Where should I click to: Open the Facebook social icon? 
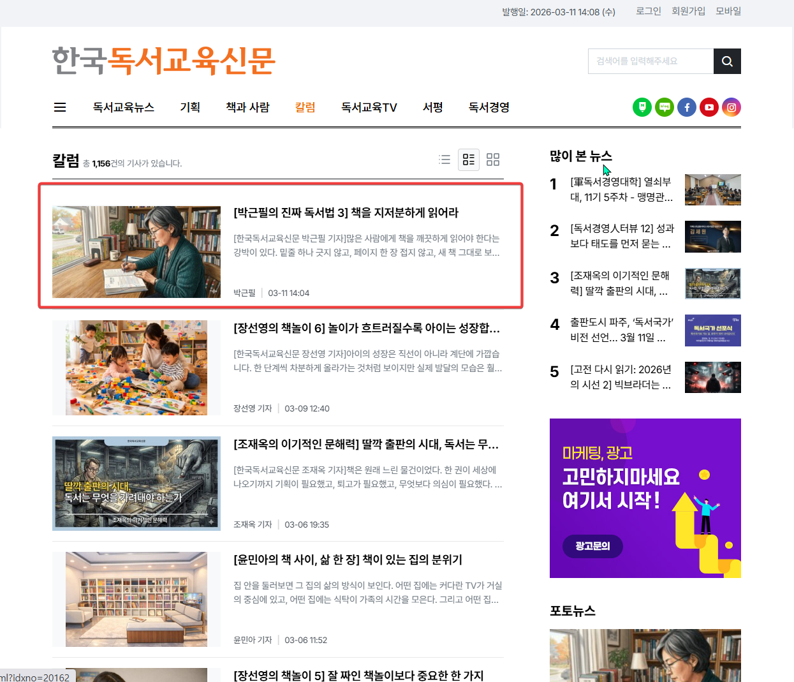(x=687, y=107)
